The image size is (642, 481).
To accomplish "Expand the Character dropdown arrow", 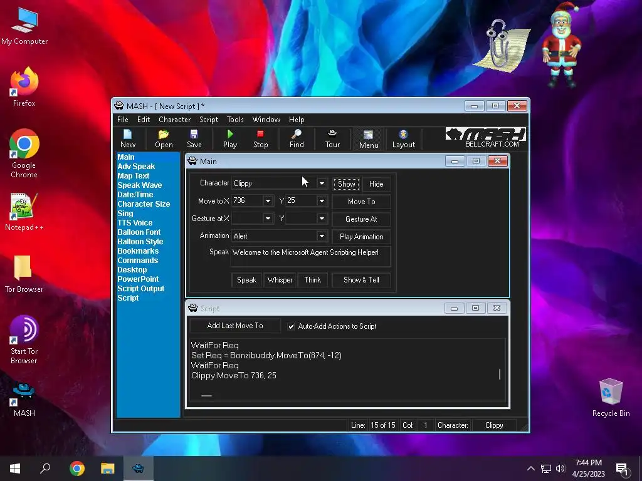I will point(322,184).
